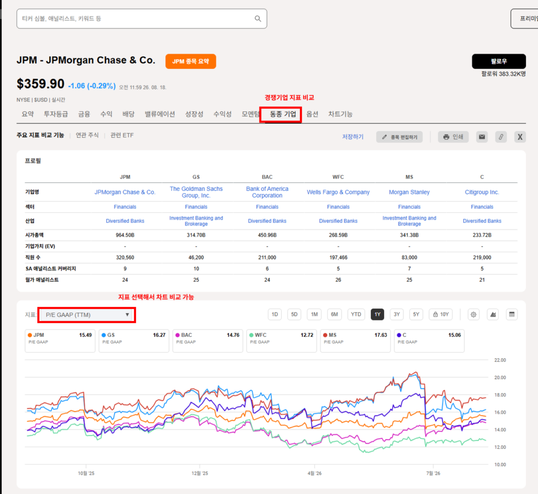Open Wells Fargo & Company link
The image size is (538, 494).
338,192
